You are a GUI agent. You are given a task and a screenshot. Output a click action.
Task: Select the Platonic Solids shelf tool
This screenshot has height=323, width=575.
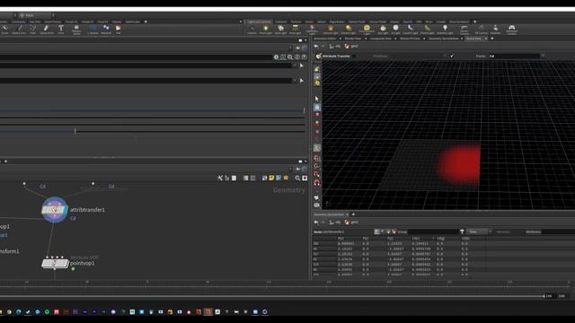point(76,30)
